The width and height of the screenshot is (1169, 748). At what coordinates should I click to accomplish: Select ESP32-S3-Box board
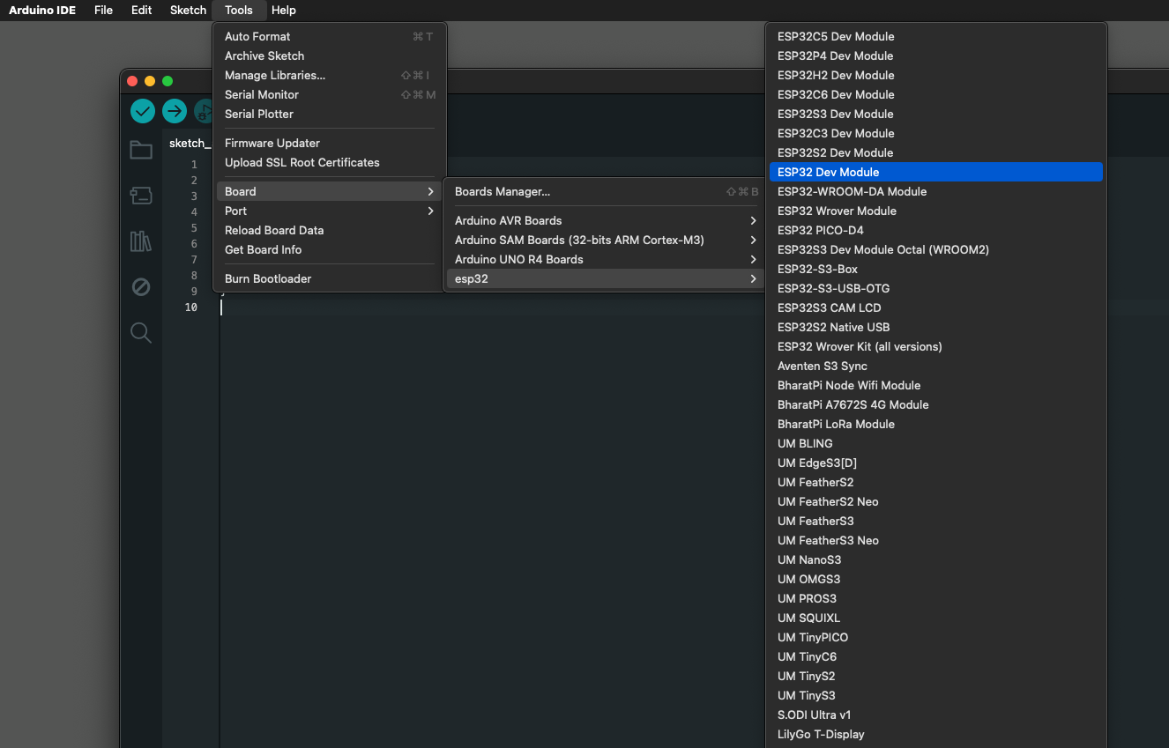pos(936,269)
